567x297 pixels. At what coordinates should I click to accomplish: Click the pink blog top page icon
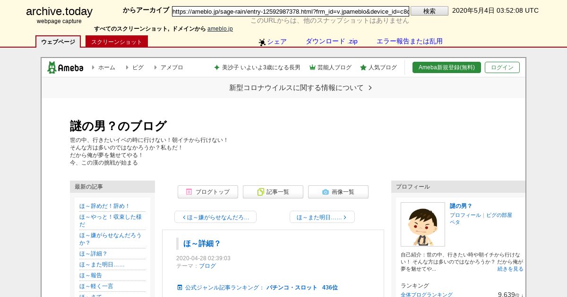[189, 192]
